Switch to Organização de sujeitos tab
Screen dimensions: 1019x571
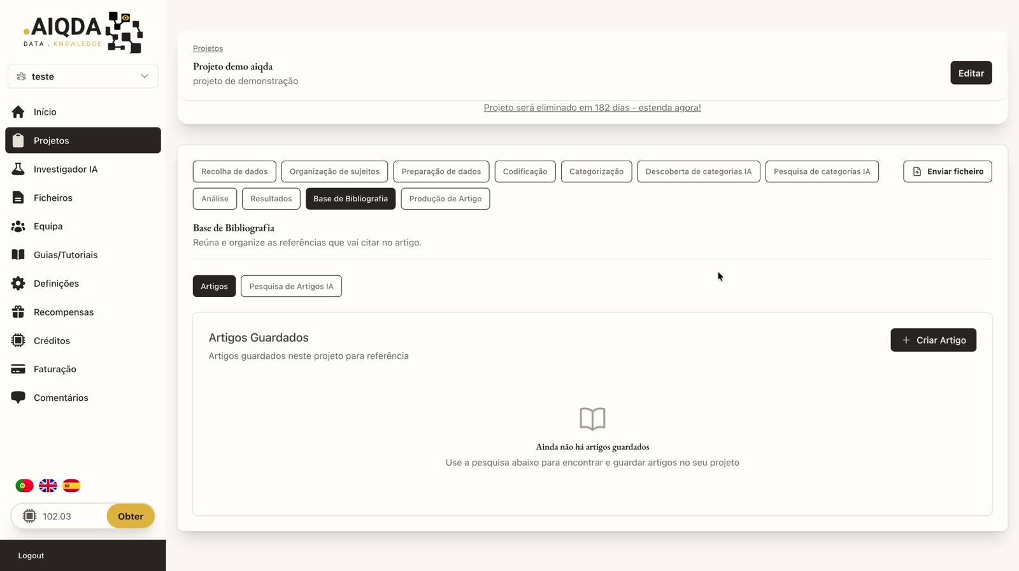tap(334, 171)
